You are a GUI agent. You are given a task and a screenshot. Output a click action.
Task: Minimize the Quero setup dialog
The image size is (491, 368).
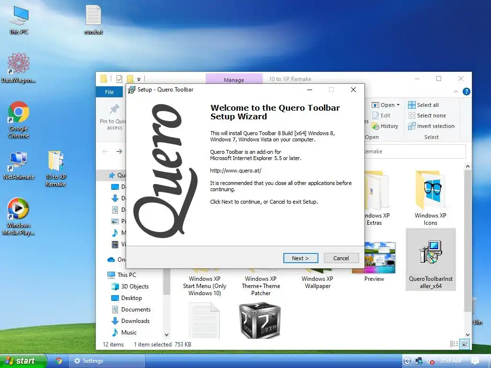310,90
